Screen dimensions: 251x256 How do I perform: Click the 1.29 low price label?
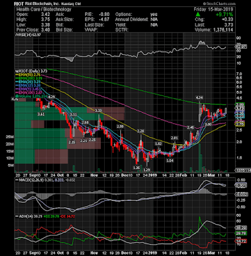click(x=147, y=170)
